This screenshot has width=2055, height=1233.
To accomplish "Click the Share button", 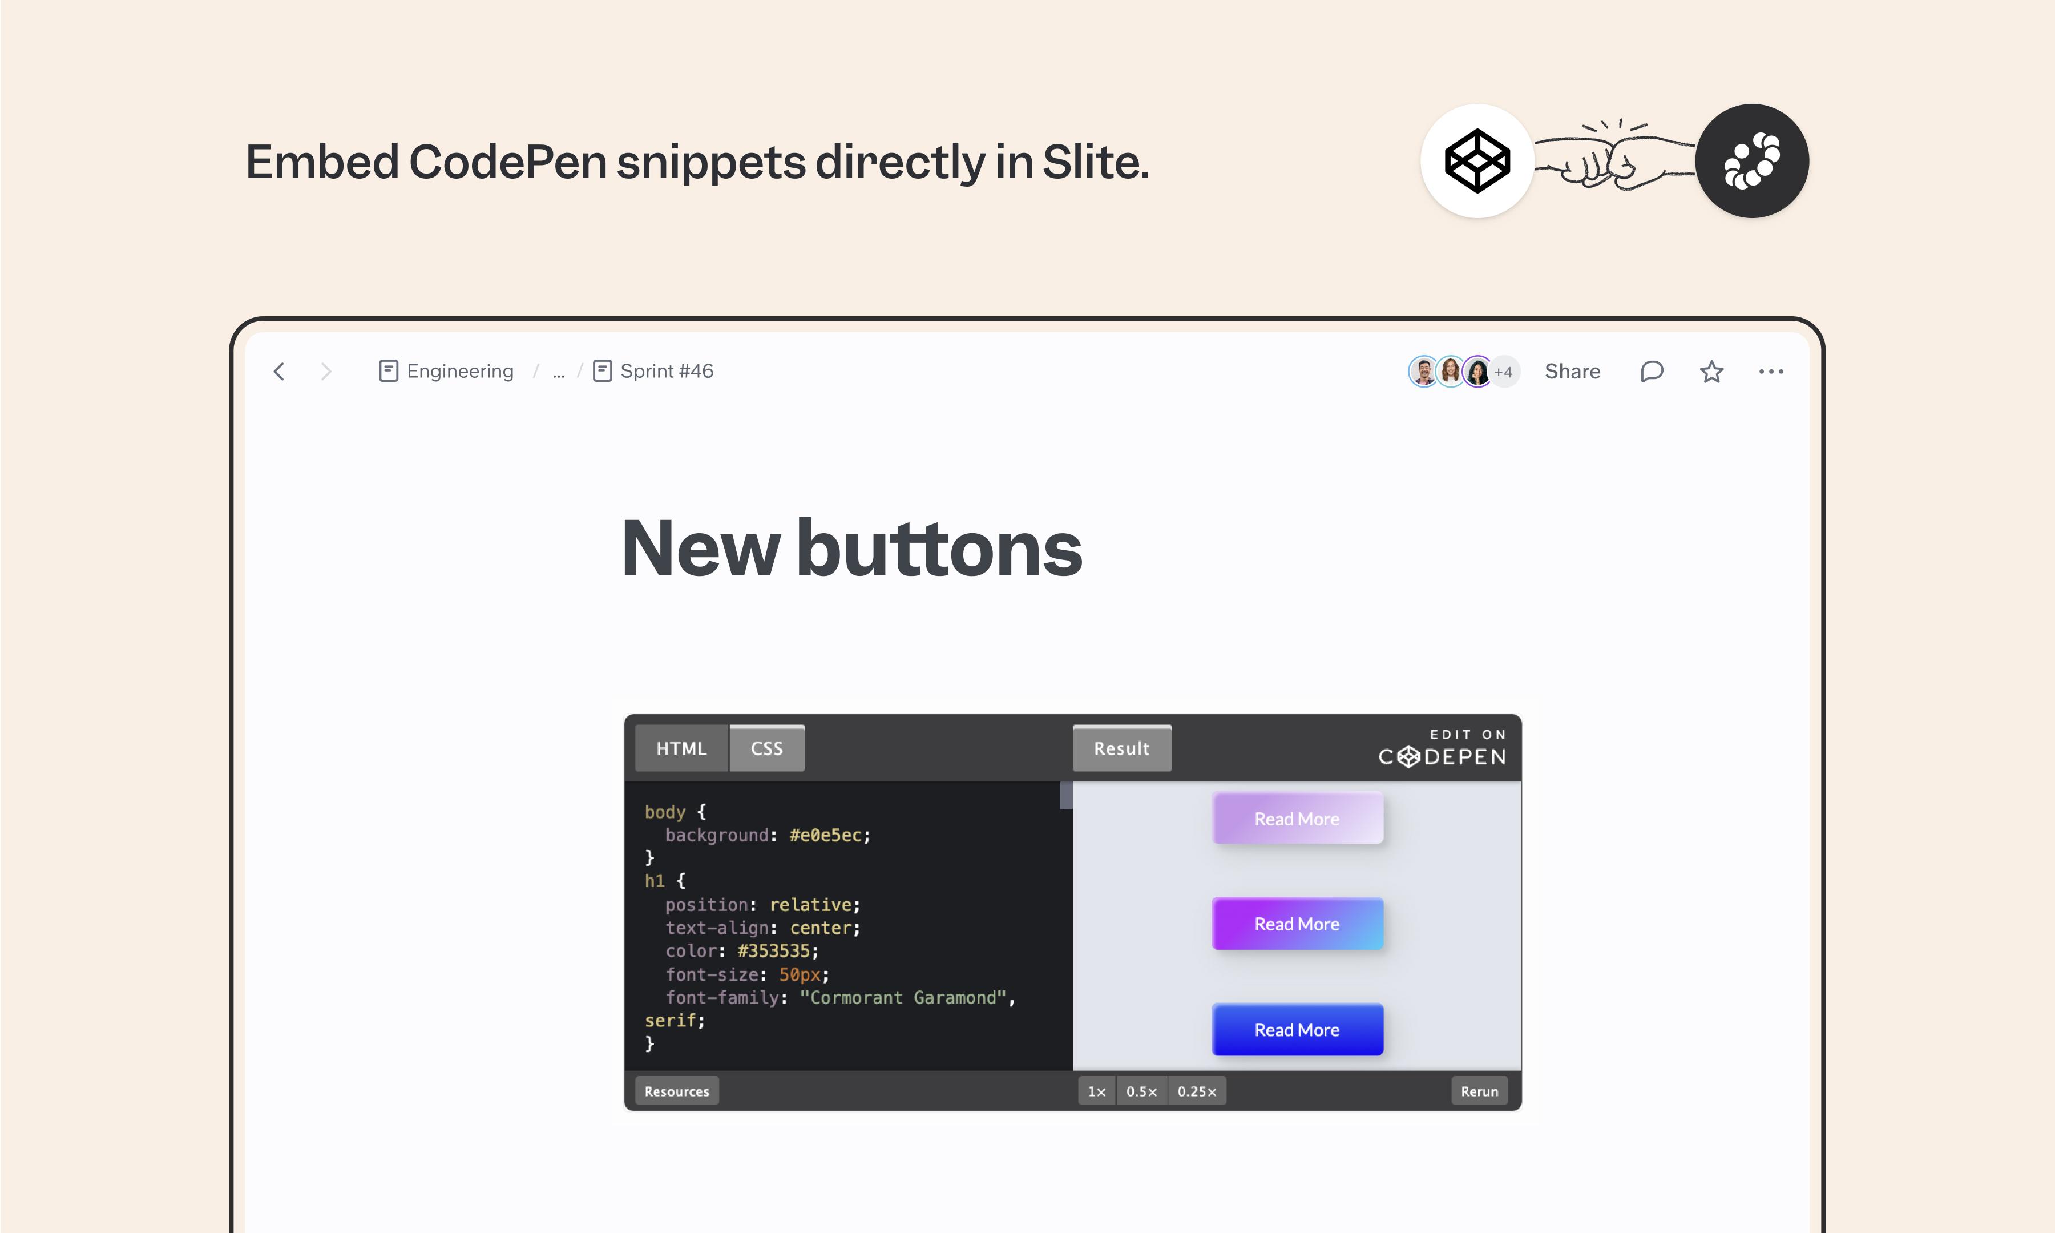I will [1572, 372].
